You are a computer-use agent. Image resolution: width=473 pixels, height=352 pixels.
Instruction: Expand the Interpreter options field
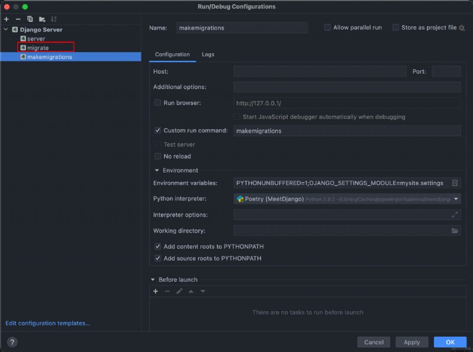click(455, 214)
